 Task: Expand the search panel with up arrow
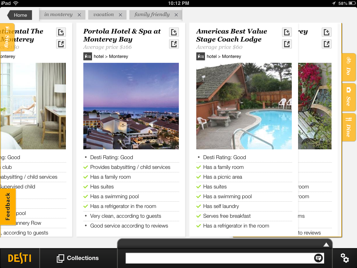pyautogui.click(x=326, y=245)
